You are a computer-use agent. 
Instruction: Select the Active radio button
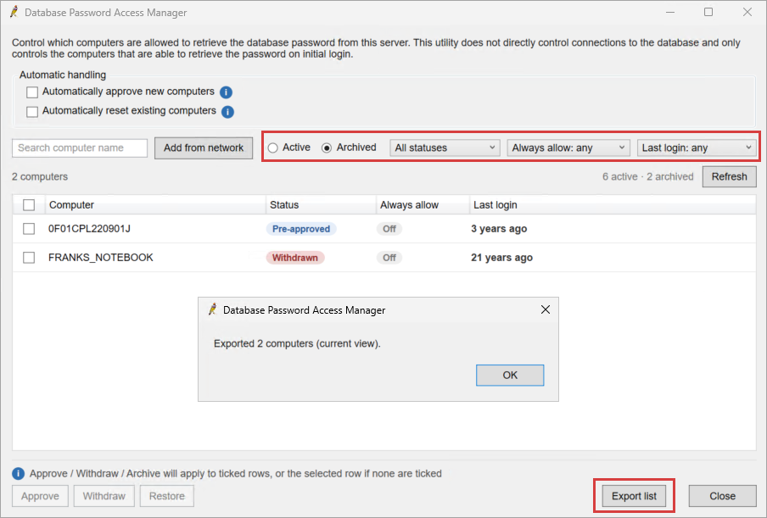click(x=273, y=148)
